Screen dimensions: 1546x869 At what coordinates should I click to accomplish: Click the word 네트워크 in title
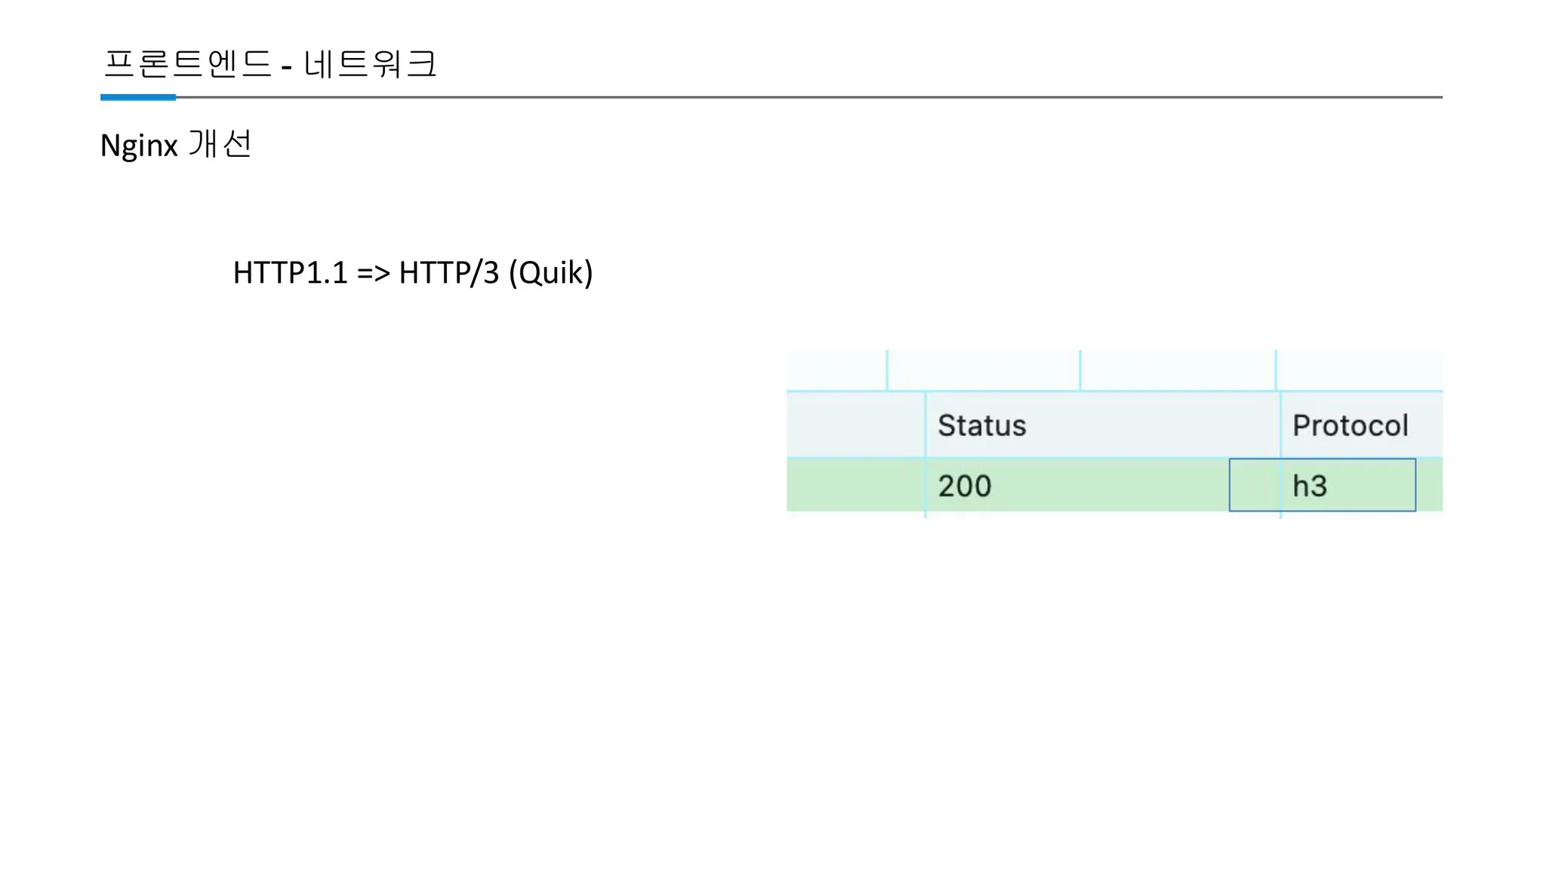pos(370,63)
